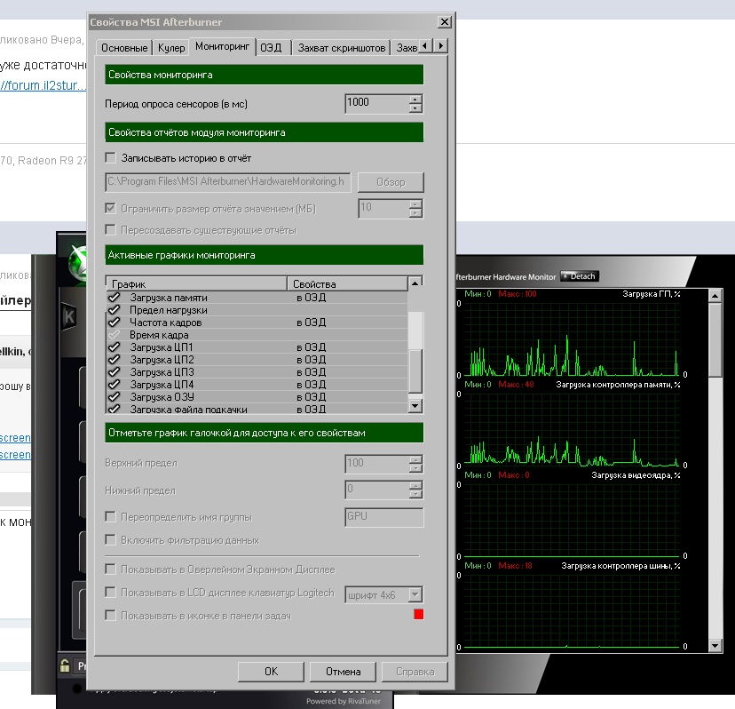Click the Нижний предел value field
Image resolution: width=735 pixels, height=709 pixels.
pos(377,490)
